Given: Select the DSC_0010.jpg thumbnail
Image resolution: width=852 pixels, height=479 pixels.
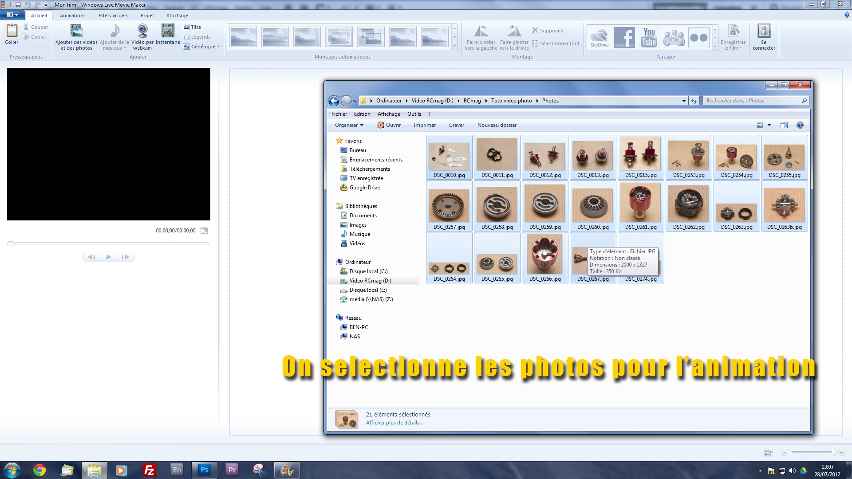Looking at the screenshot, I should click(x=449, y=157).
